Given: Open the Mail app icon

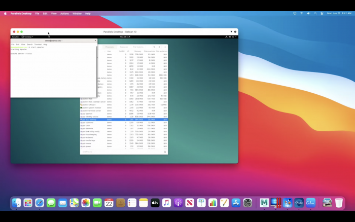Looking at the screenshot, I should [x=62, y=203].
